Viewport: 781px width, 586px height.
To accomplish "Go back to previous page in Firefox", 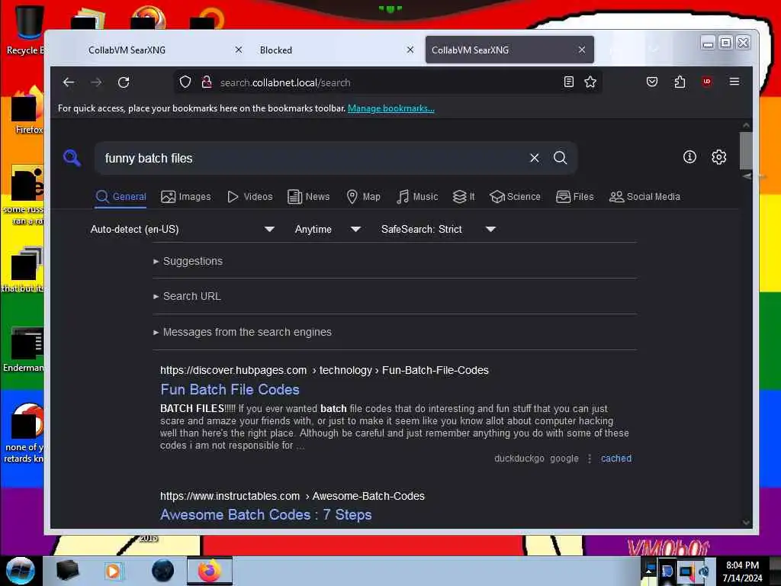I will click(x=69, y=82).
